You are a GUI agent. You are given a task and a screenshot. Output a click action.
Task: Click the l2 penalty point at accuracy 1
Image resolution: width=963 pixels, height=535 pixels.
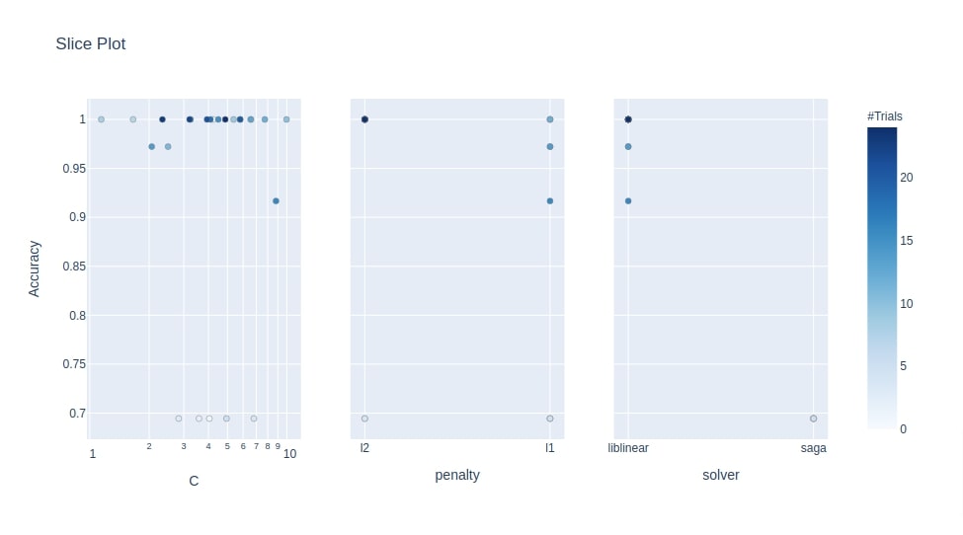pos(364,119)
